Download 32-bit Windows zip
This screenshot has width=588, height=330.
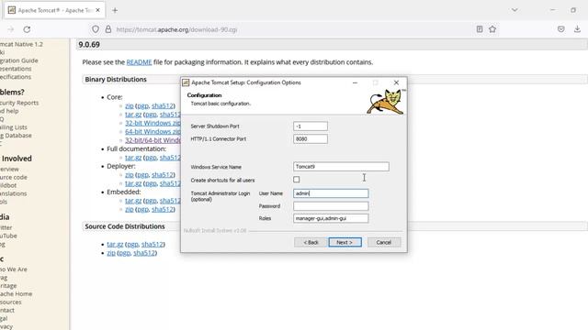pyautogui.click(x=153, y=123)
